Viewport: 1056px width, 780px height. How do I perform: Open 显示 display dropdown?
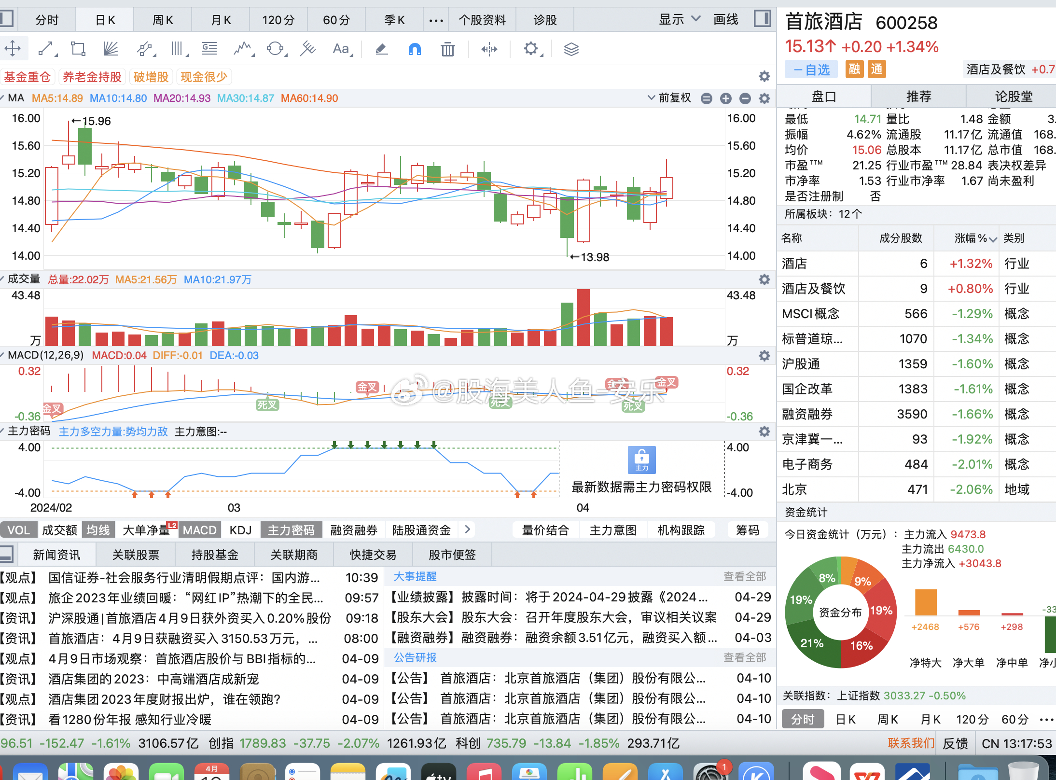pyautogui.click(x=680, y=19)
